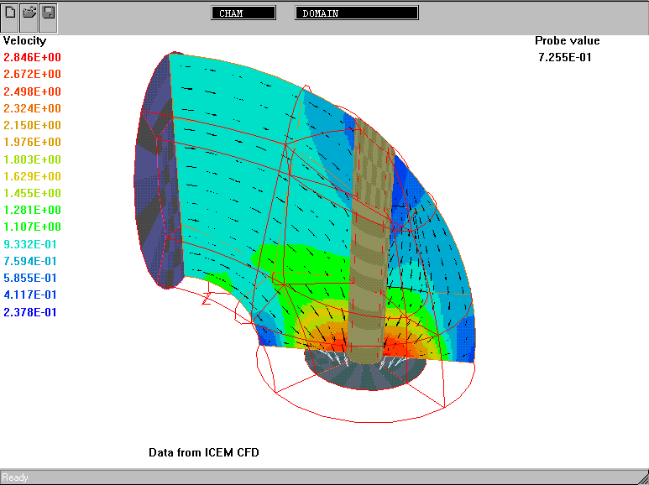
Task: Select the probe reading 7.255E-01
Action: pos(568,57)
